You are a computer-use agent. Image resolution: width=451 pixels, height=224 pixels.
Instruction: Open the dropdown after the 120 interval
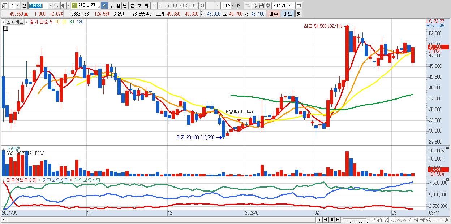tap(217, 5)
